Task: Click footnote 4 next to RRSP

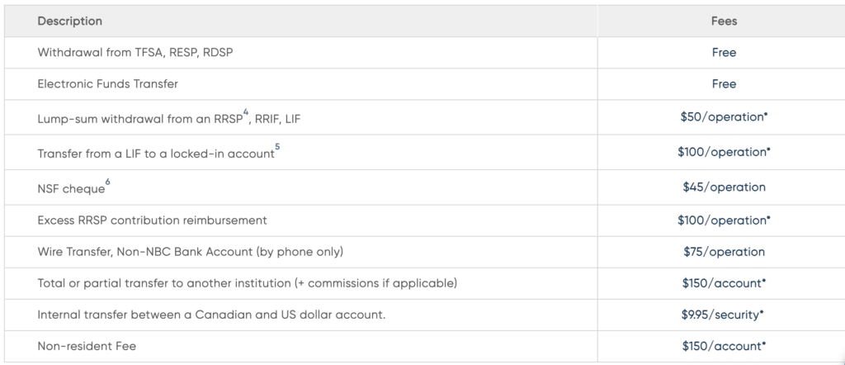Action: point(246,112)
